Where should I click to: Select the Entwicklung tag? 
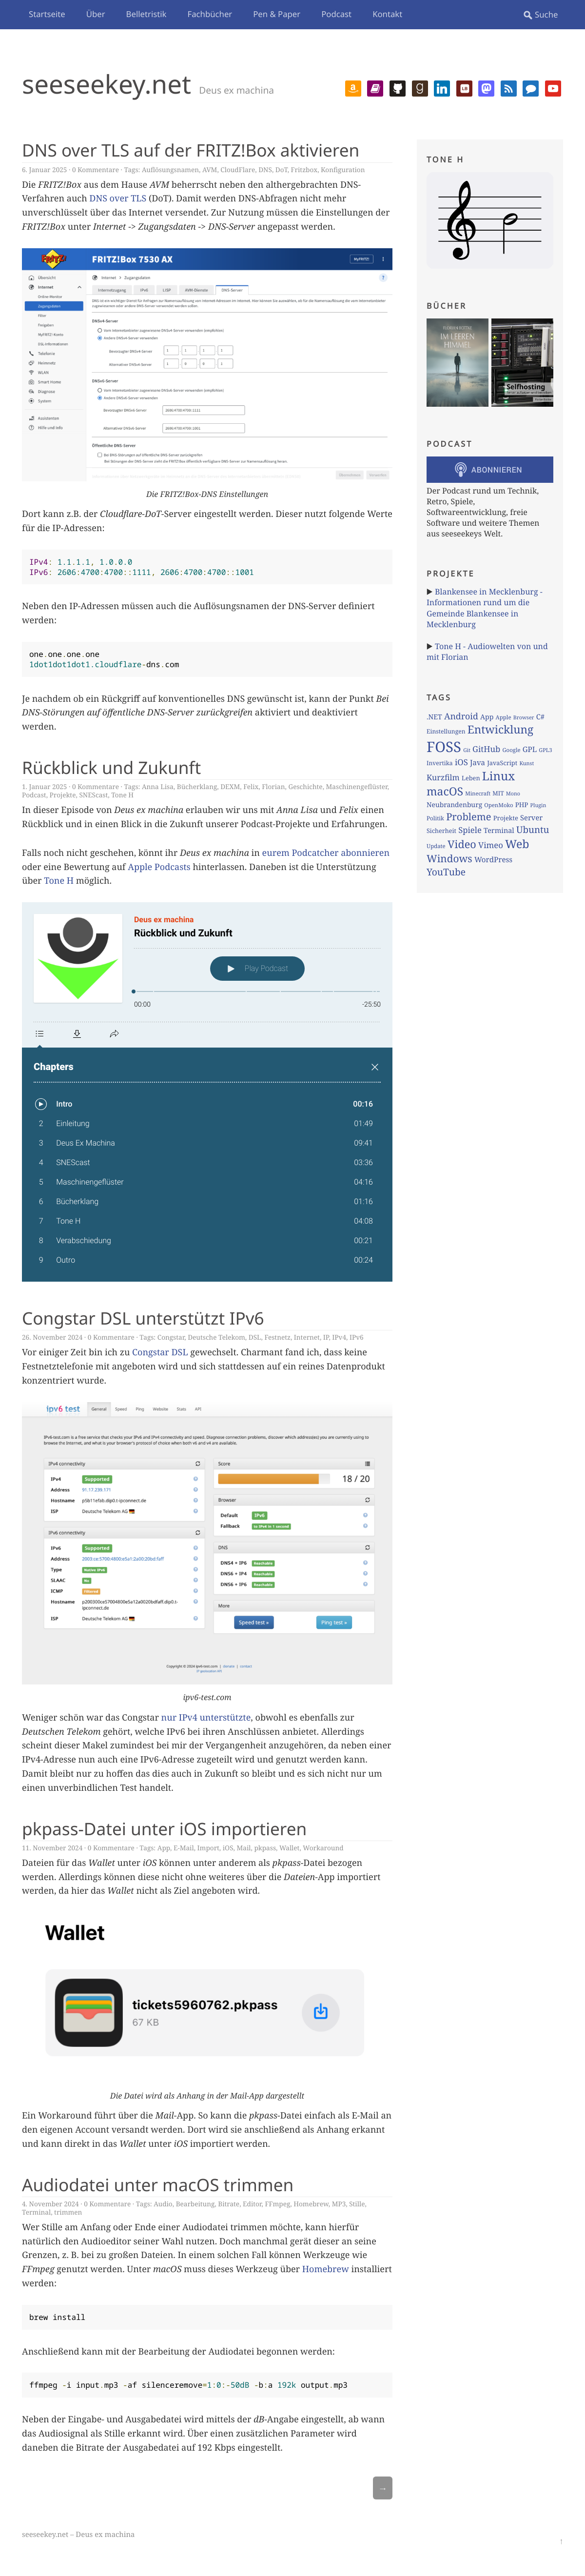tap(500, 730)
